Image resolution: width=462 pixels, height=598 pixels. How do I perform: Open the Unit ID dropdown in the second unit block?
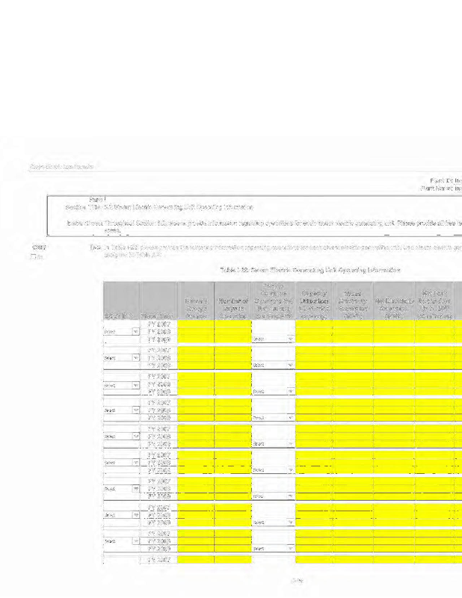pos(121,357)
